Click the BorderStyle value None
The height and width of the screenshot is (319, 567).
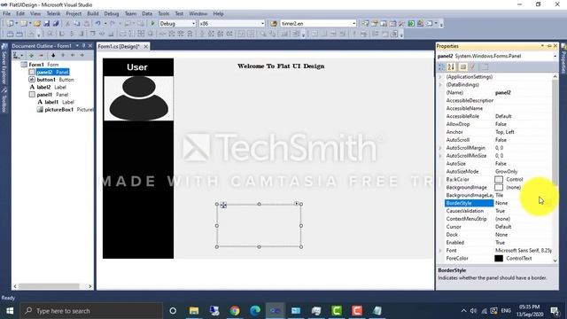(501, 203)
